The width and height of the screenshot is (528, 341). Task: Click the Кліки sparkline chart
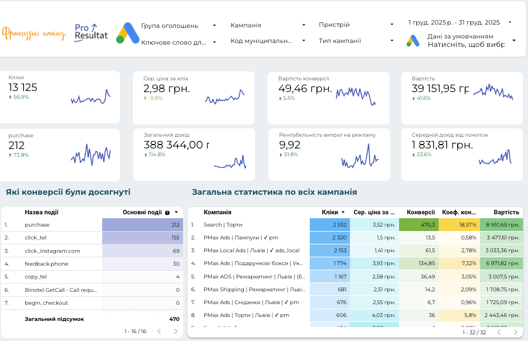click(90, 97)
